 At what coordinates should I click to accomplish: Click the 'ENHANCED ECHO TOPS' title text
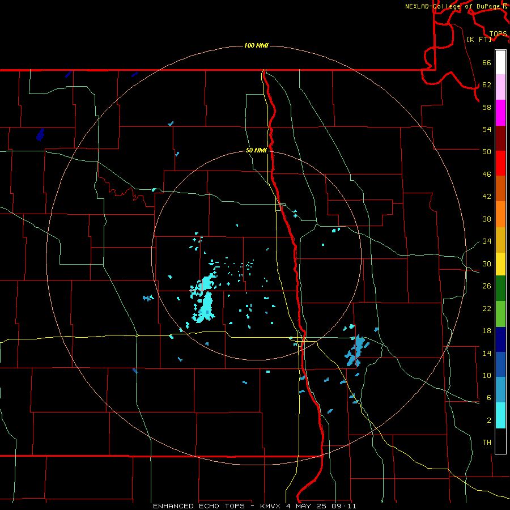[199, 506]
